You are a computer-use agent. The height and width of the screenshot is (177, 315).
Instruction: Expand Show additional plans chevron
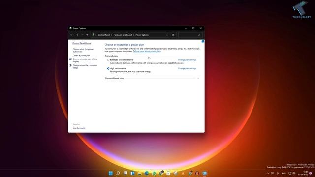click(x=198, y=78)
